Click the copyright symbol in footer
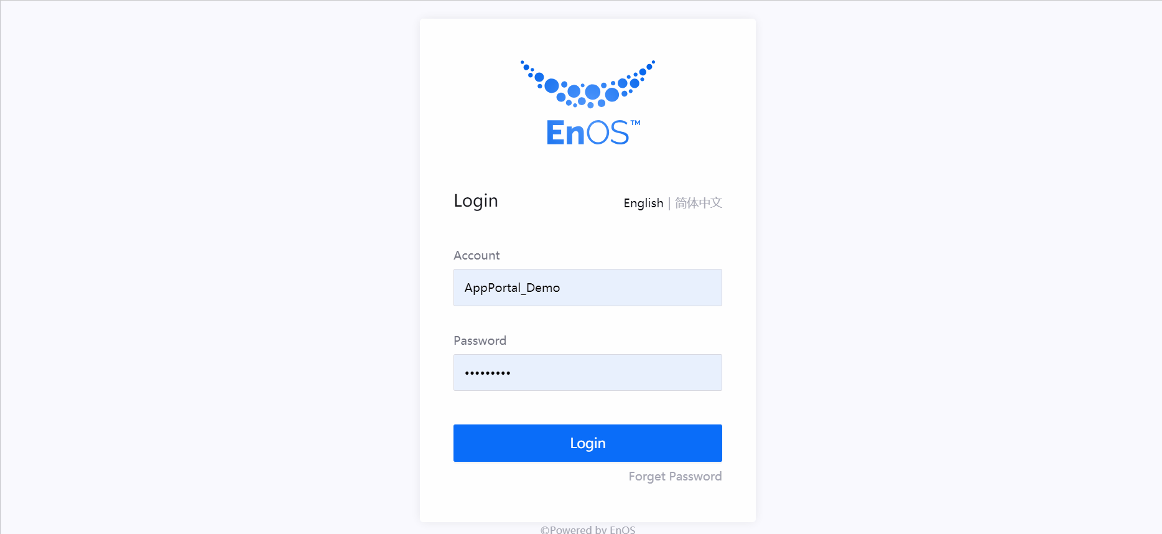The height and width of the screenshot is (534, 1162). pos(544,530)
